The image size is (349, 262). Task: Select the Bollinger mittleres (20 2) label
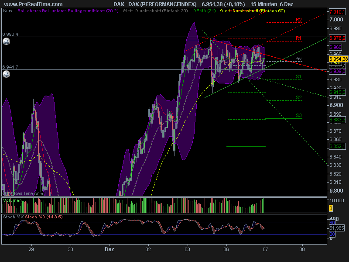tap(92, 10)
